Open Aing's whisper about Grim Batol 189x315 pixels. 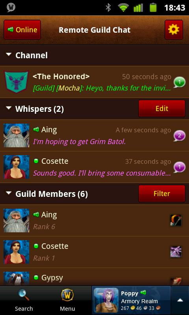pyautogui.click(x=94, y=135)
